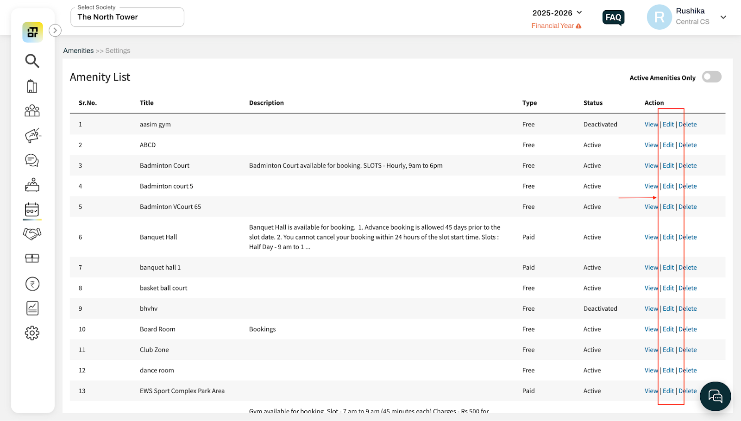741x421 pixels.
Task: Open the handshake vendors icon
Action: tap(32, 234)
